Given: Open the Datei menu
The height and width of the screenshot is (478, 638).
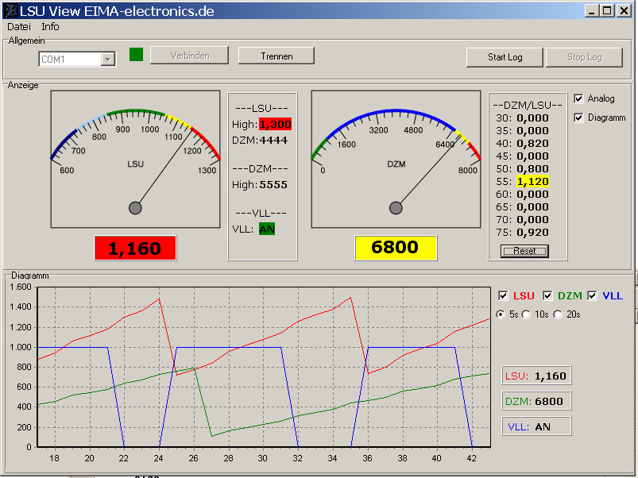Looking at the screenshot, I should 19,27.
